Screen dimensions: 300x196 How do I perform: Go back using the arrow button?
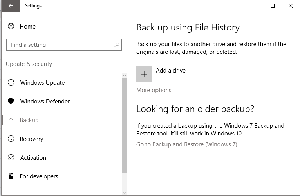(x=11, y=6)
